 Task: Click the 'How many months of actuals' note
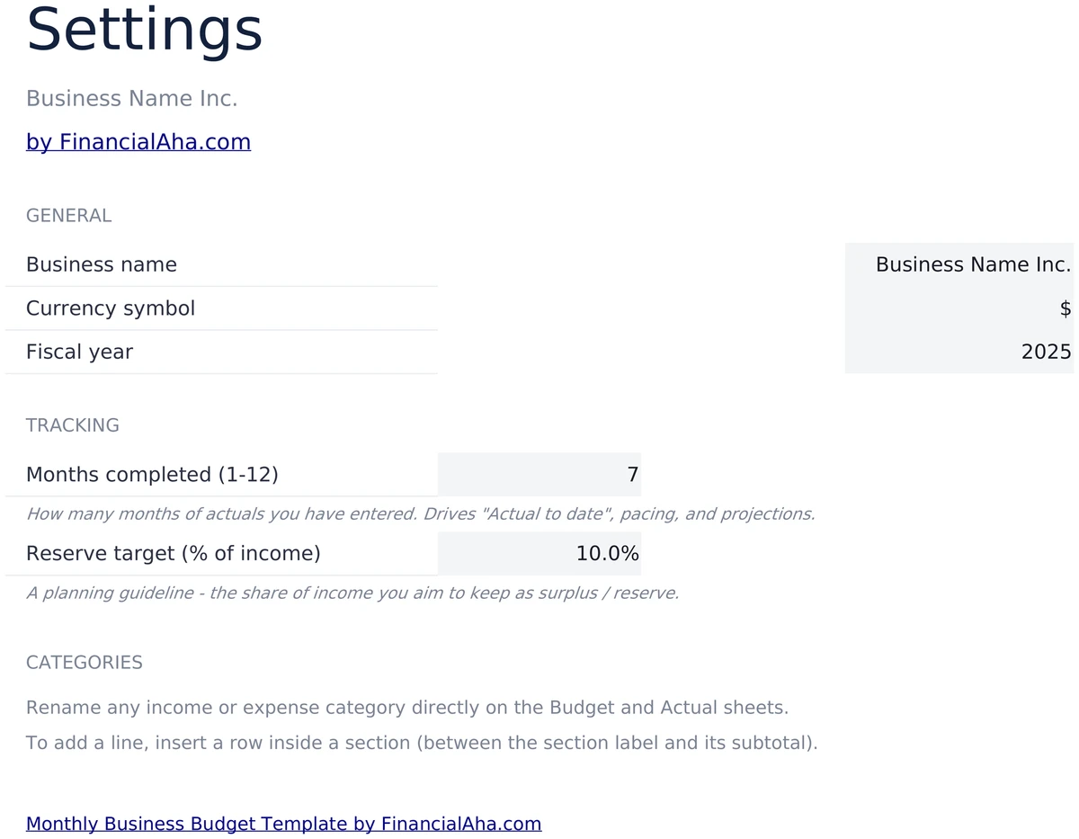tap(421, 514)
